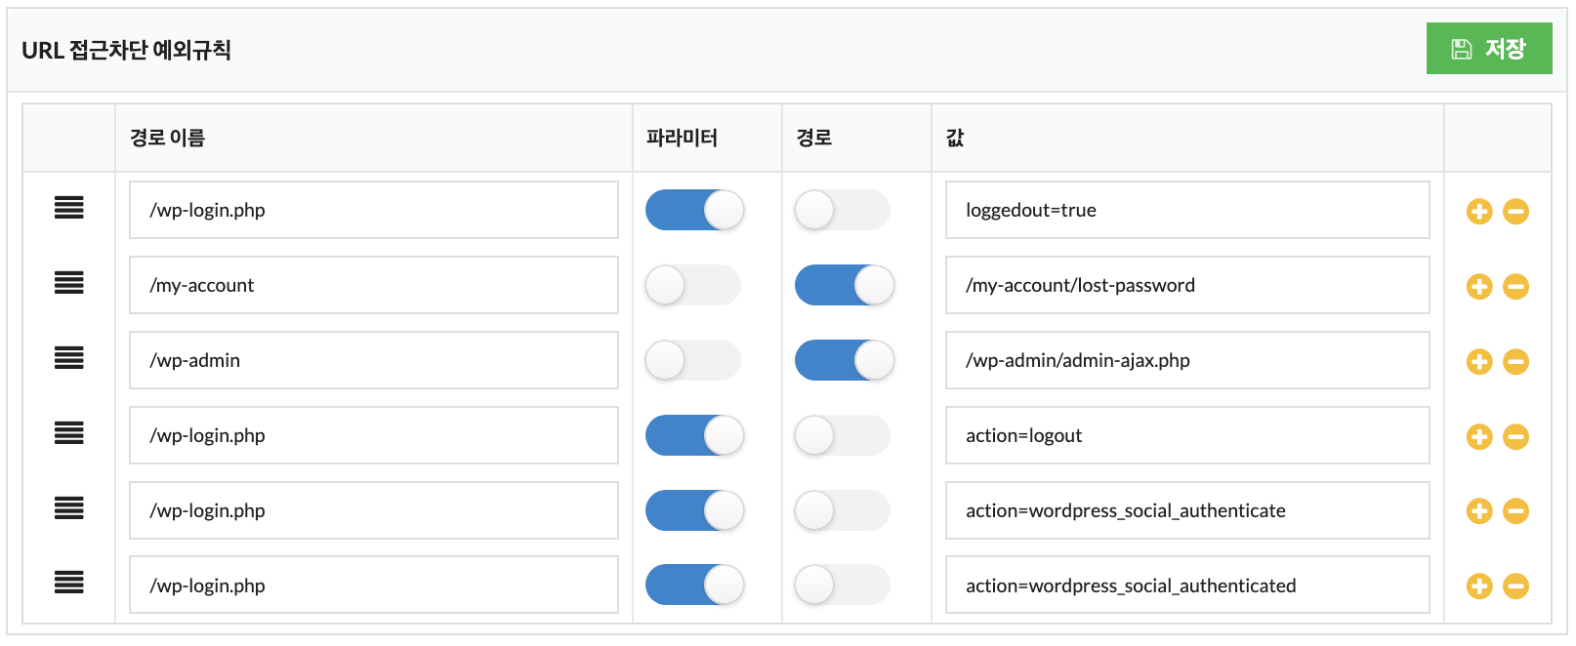
Task: Click drag handle of social_authenticate row (not authenticated)
Action: pos(68,507)
